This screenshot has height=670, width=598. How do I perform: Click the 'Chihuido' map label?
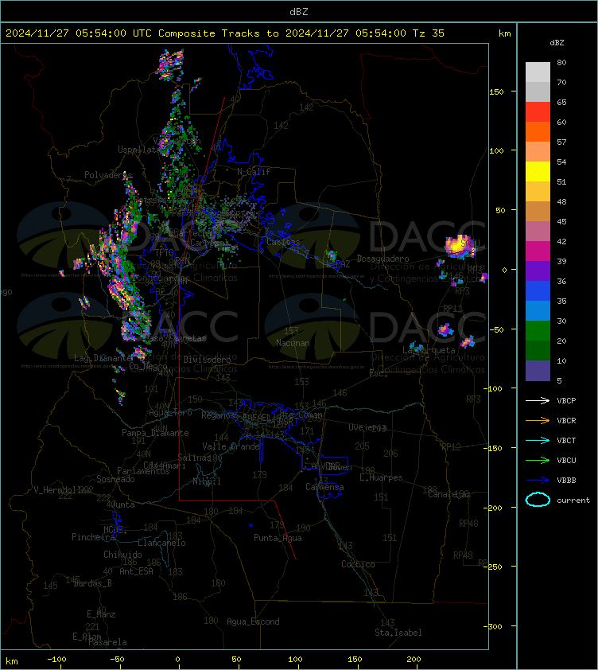point(122,555)
